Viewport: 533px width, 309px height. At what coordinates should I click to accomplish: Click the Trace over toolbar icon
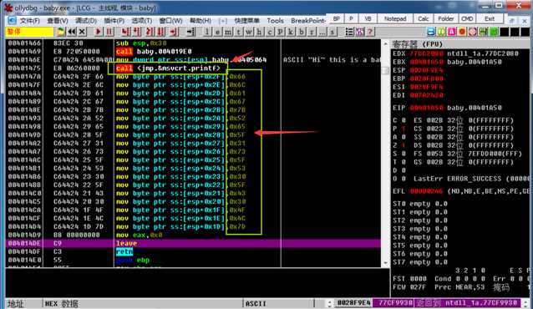(x=160, y=32)
